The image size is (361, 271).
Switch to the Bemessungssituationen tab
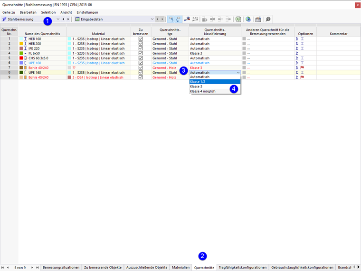coord(61,267)
